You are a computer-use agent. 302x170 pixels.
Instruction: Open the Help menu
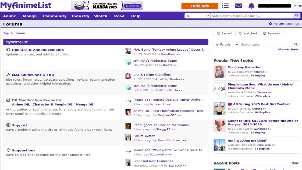coord(136,16)
